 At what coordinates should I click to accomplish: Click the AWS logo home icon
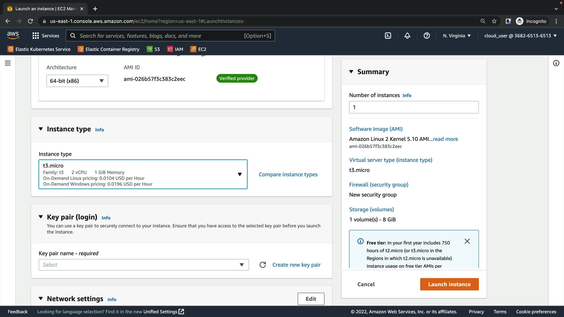[13, 35]
